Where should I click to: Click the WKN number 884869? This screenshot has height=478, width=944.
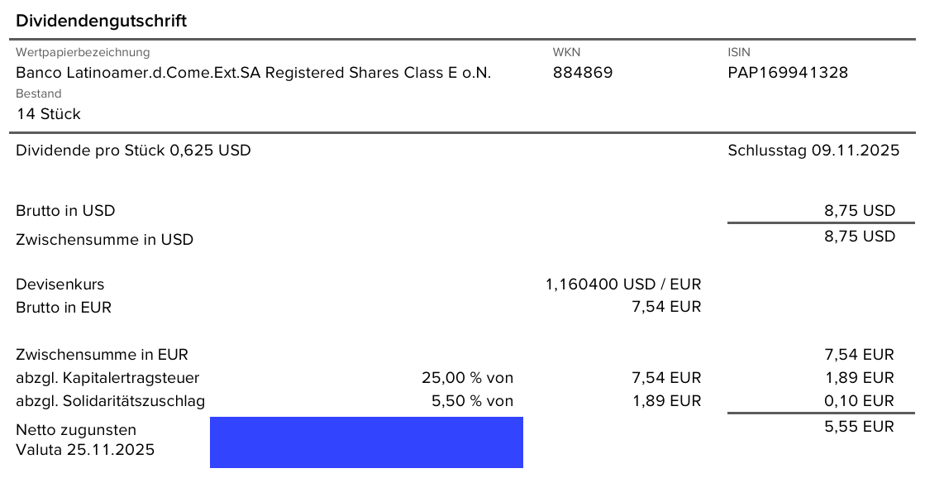point(583,73)
